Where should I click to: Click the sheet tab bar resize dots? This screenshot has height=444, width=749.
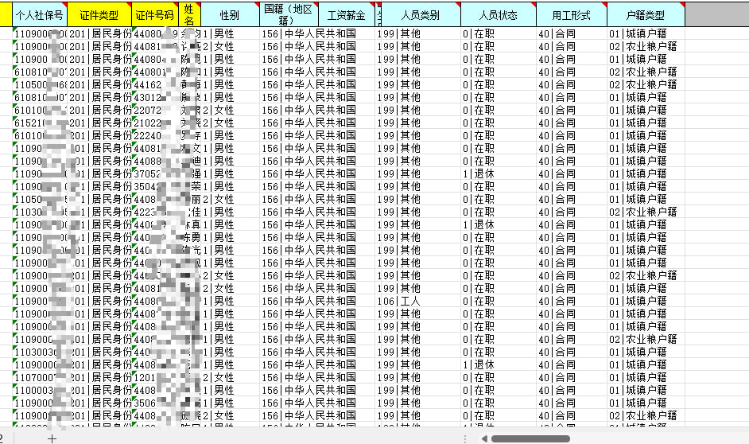tap(464, 438)
